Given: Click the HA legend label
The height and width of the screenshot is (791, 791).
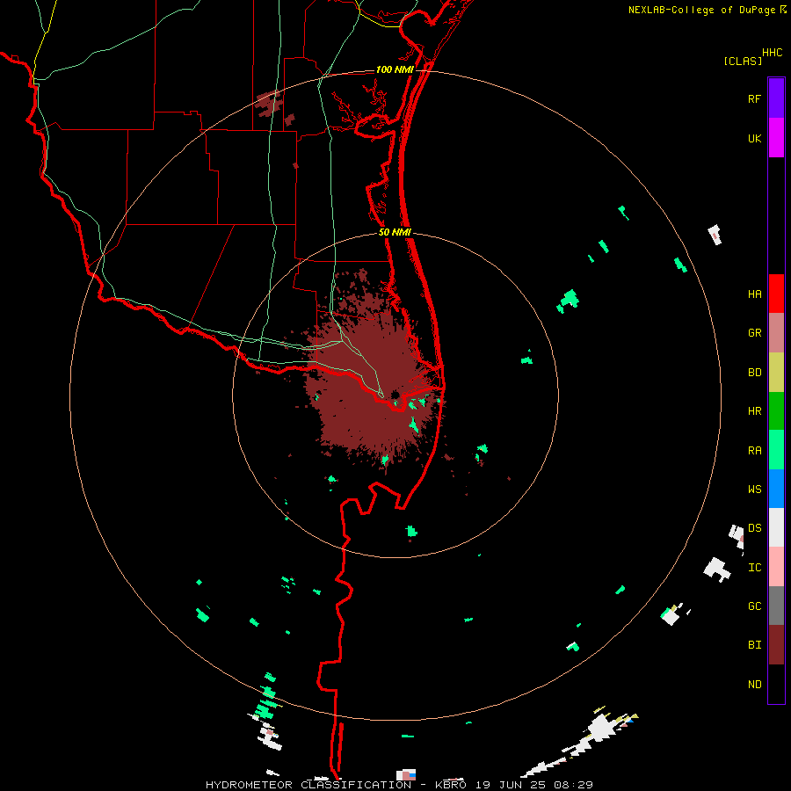Looking at the screenshot, I should tap(754, 294).
